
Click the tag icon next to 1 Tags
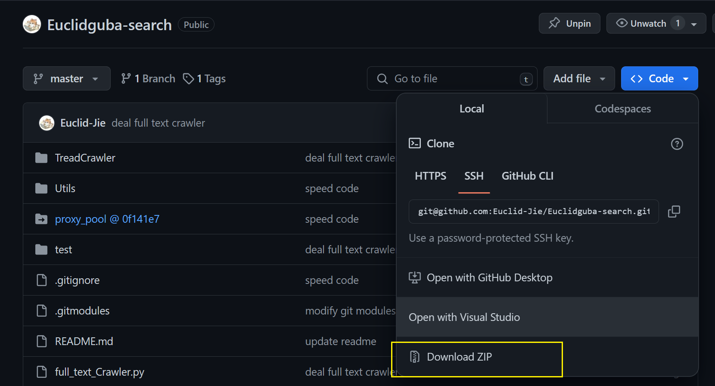coord(188,78)
